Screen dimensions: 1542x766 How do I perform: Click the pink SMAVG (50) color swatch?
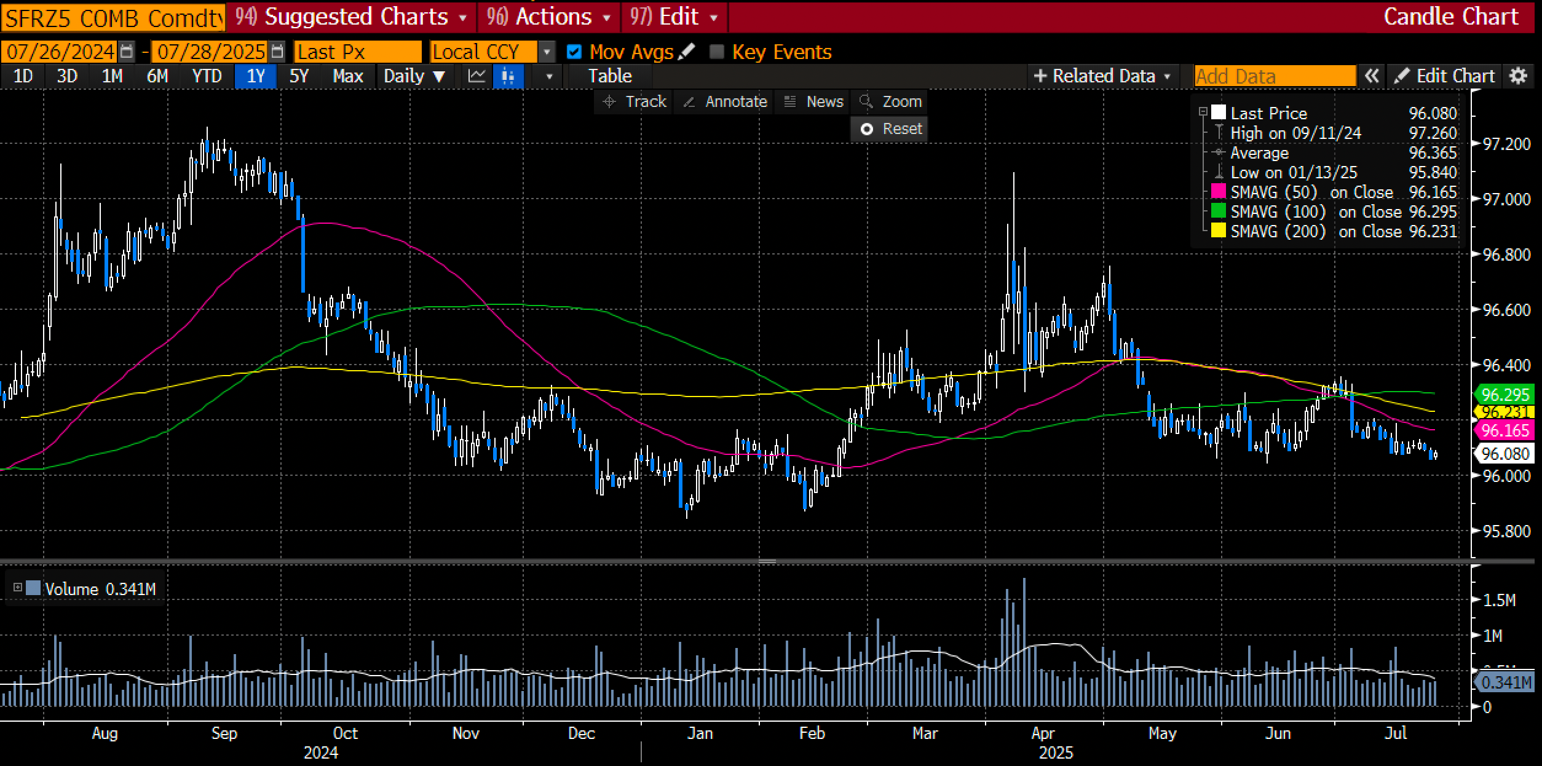(1218, 192)
